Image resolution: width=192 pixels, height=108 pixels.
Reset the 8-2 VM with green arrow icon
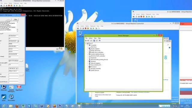(x=93, y=28)
